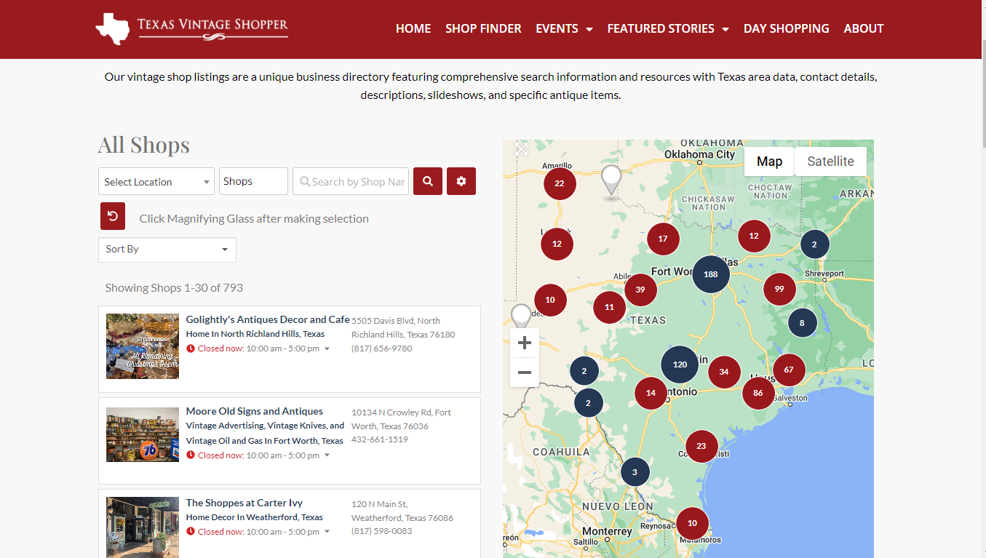Click the Search by Shop Name field
986x558 pixels.
coord(351,182)
